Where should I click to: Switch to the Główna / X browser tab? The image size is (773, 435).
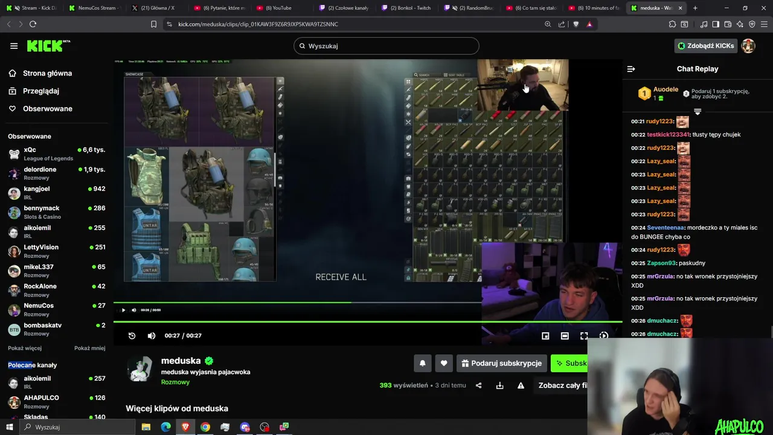157,8
